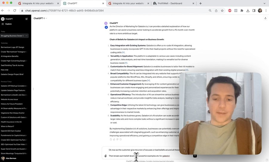Viewport: 269px width, 162px height.
Task: Open chat Create High-Converting Google
Action: pyautogui.click(x=14, y=61)
